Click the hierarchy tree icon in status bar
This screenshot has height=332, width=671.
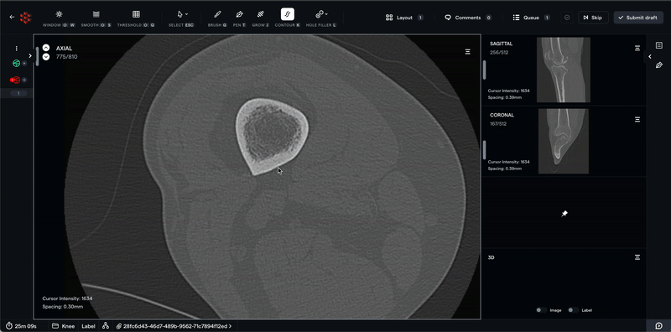(x=106, y=326)
